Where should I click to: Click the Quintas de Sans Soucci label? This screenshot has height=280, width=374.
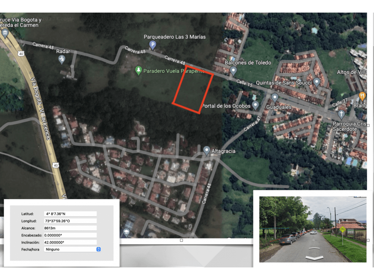pyautogui.click(x=284, y=83)
